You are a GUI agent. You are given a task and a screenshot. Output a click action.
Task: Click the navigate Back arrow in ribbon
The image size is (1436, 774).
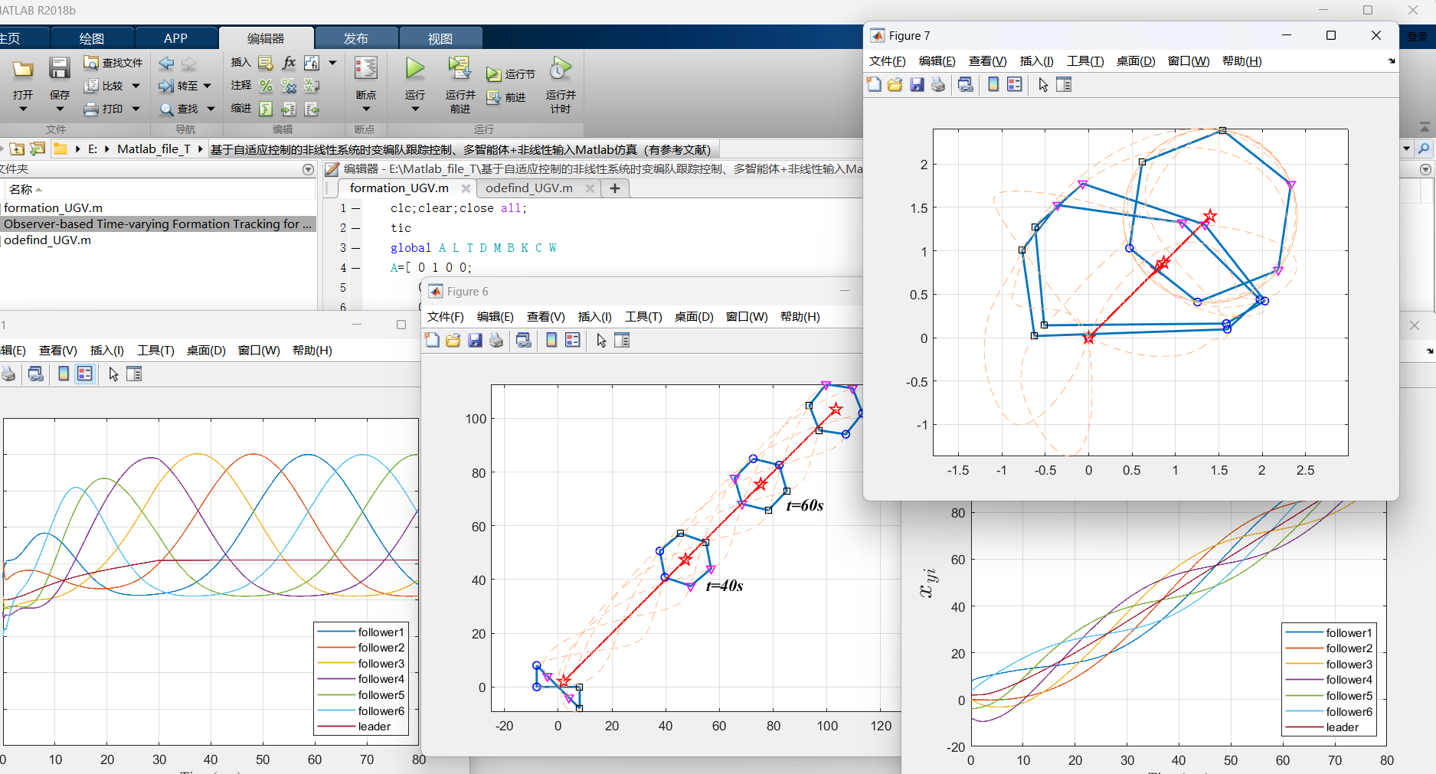point(165,63)
